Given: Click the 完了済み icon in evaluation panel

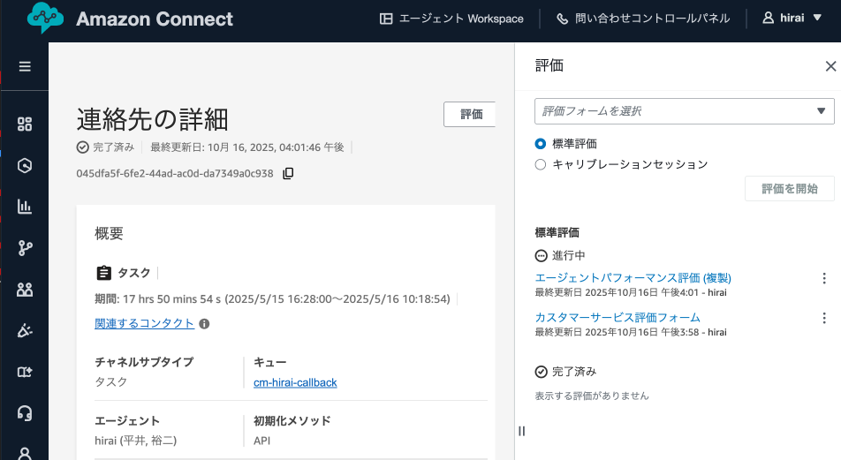Looking at the screenshot, I should pos(542,372).
